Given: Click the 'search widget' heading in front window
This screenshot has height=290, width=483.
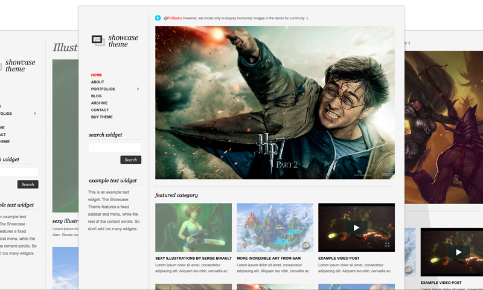Looking at the screenshot, I should pyautogui.click(x=105, y=135).
